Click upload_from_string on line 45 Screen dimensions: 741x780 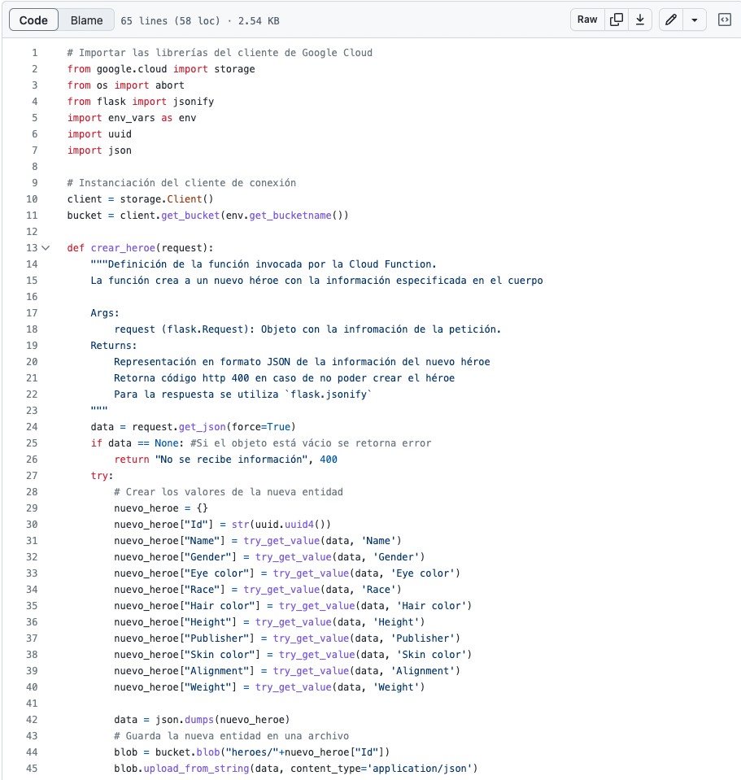[197, 768]
